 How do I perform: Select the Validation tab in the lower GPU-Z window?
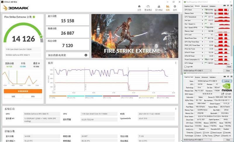(213, 77)
